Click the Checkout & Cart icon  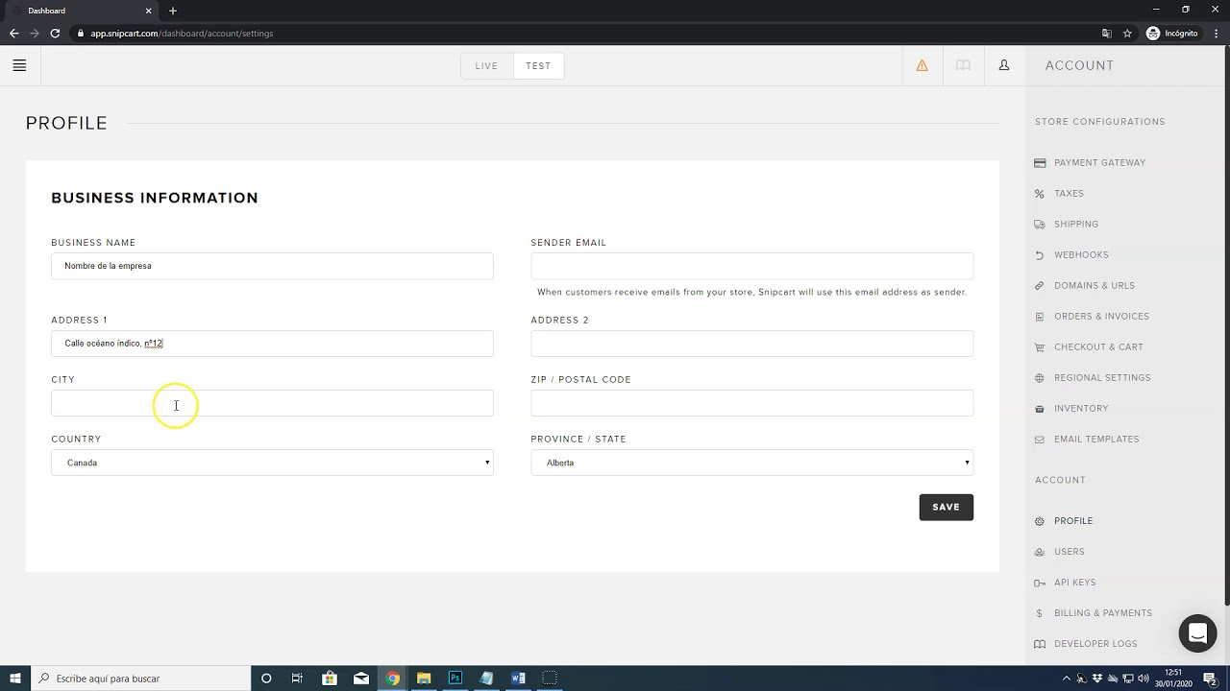pyautogui.click(x=1040, y=347)
